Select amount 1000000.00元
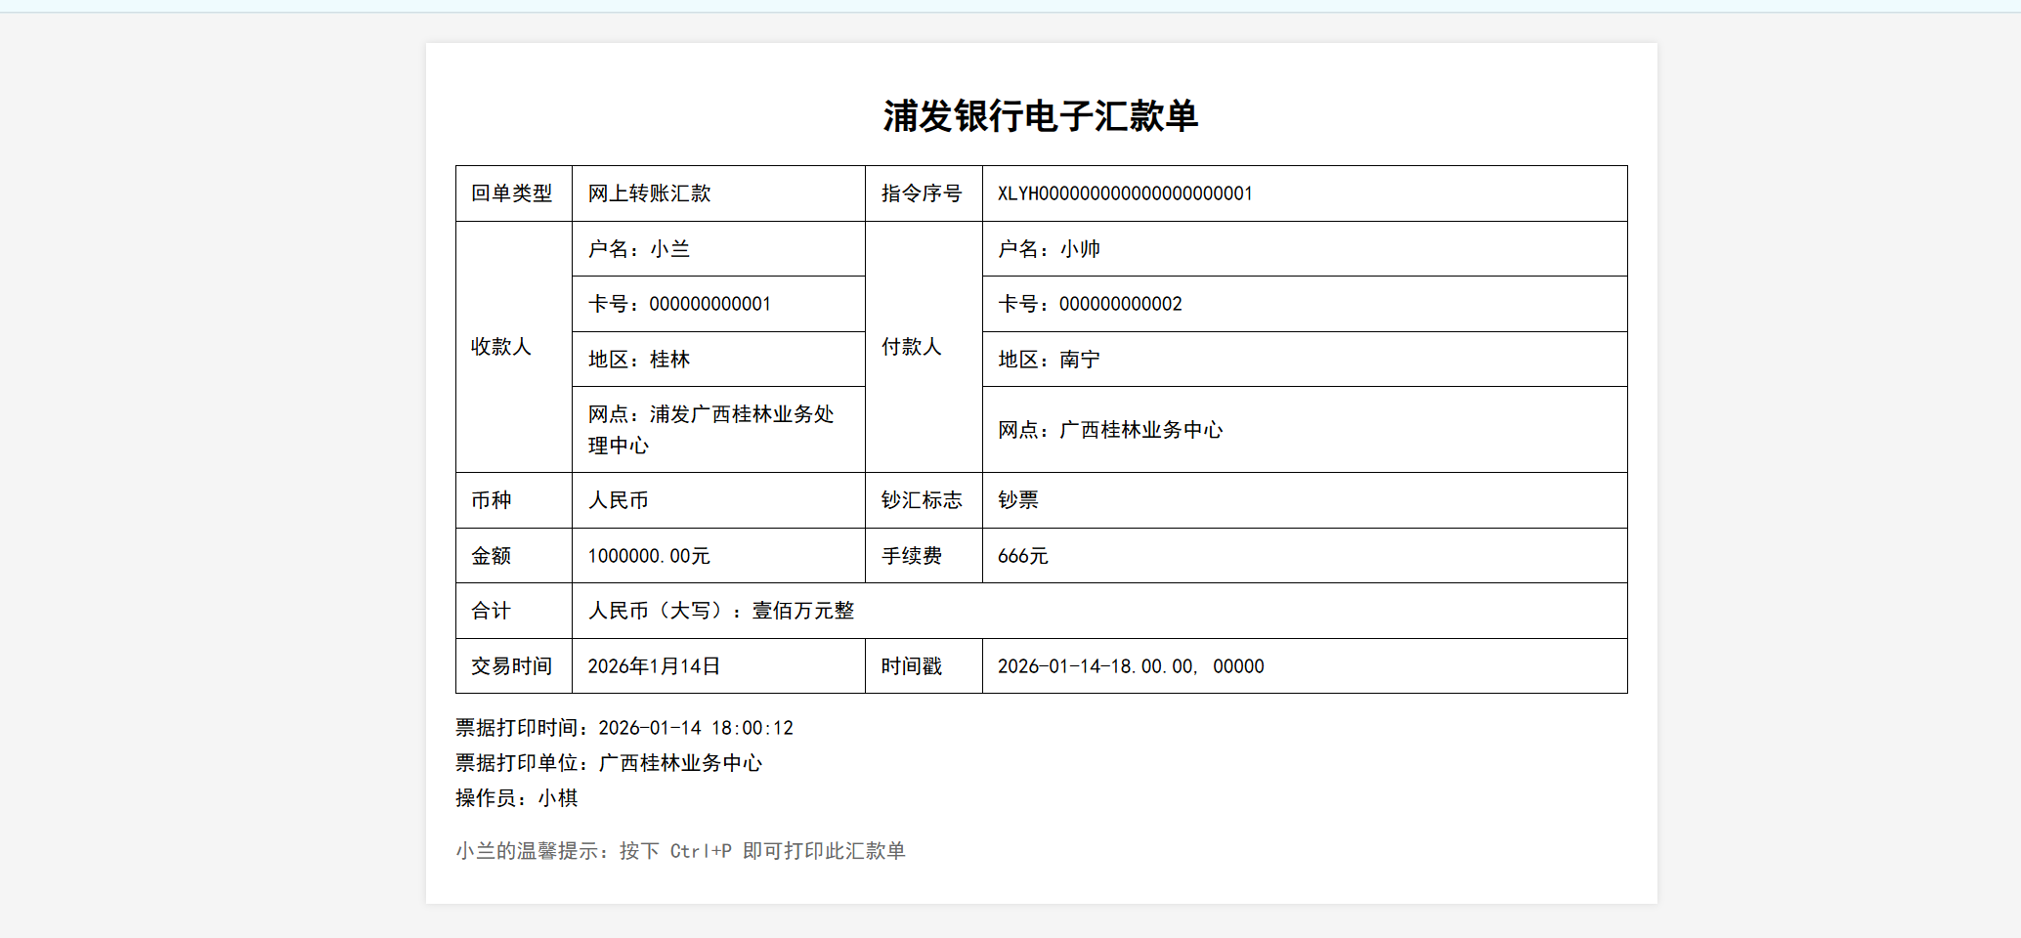The image size is (2021, 938). pyautogui.click(x=719, y=556)
